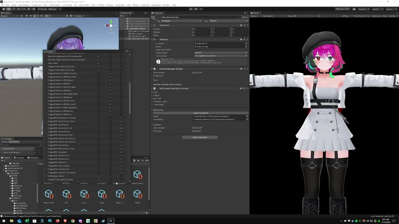The image size is (399, 224).
Task: Toggle Toggle/Default Outfit/Shirt checkbox
Action: [x=110, y=84]
